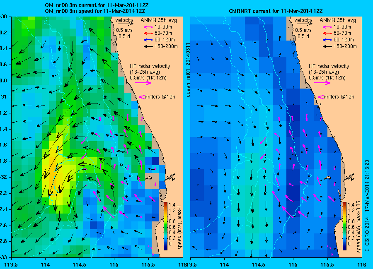Click the magenta HF radar scale arrow in the OM_nrD0 panel
The image size is (373, 269).
pos(143,83)
